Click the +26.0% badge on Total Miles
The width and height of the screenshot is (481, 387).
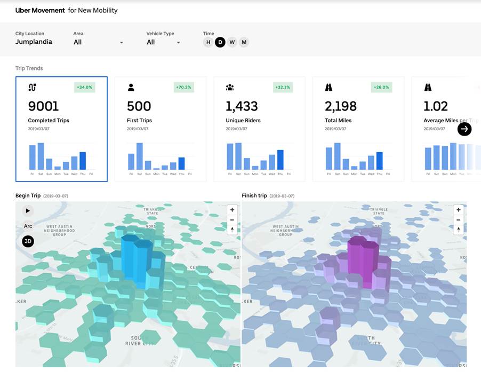(x=382, y=87)
